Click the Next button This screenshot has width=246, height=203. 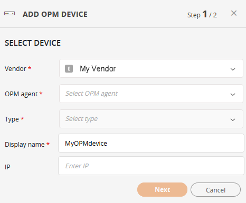[x=162, y=190]
